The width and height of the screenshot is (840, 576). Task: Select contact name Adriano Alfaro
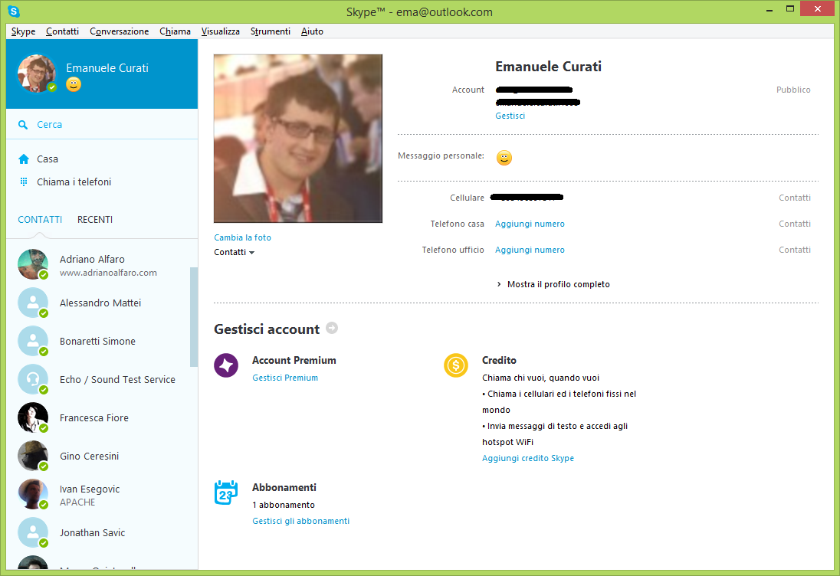coord(92,259)
